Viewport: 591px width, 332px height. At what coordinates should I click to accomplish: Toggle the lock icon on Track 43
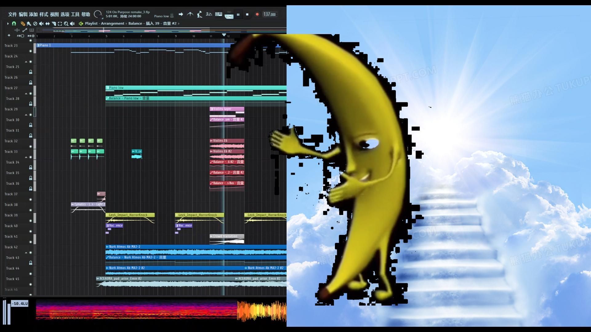pos(31,263)
